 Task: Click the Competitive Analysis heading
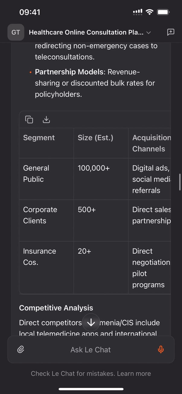point(56,308)
